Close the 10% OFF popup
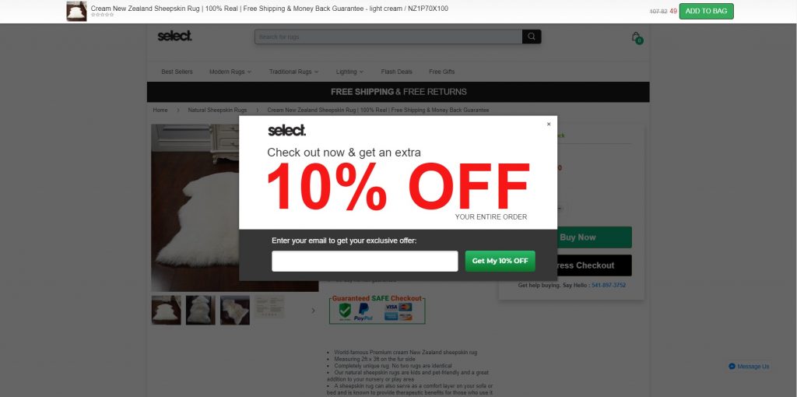Image resolution: width=797 pixels, height=397 pixels. point(549,124)
